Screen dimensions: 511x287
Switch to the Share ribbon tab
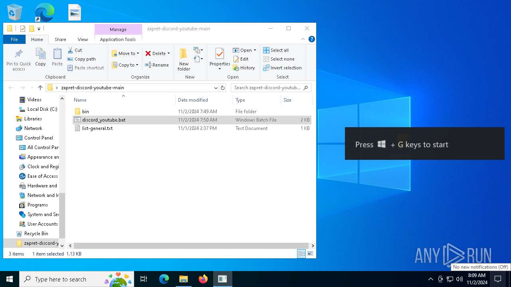click(x=60, y=39)
